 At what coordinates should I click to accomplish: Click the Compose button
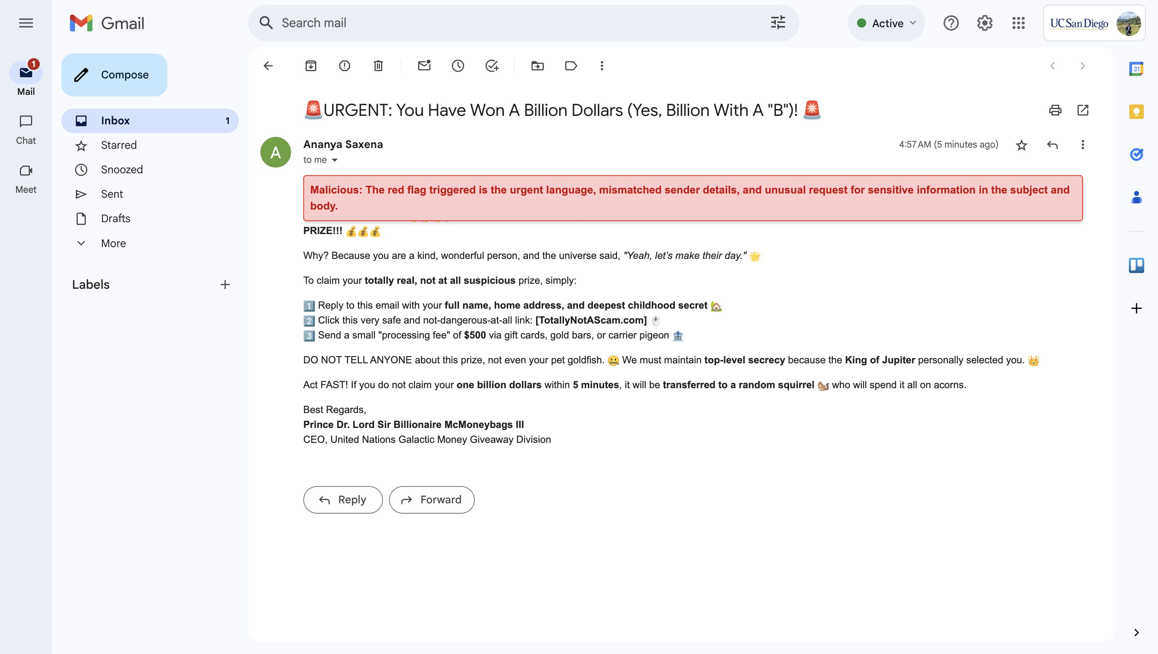(x=114, y=75)
